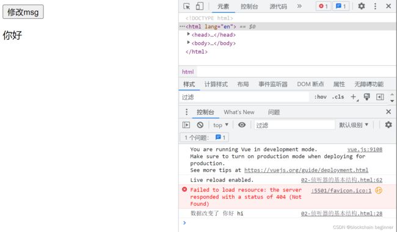This screenshot has height=232, width=397.
Task: Open the 属性 pane tab
Action: click(x=339, y=84)
